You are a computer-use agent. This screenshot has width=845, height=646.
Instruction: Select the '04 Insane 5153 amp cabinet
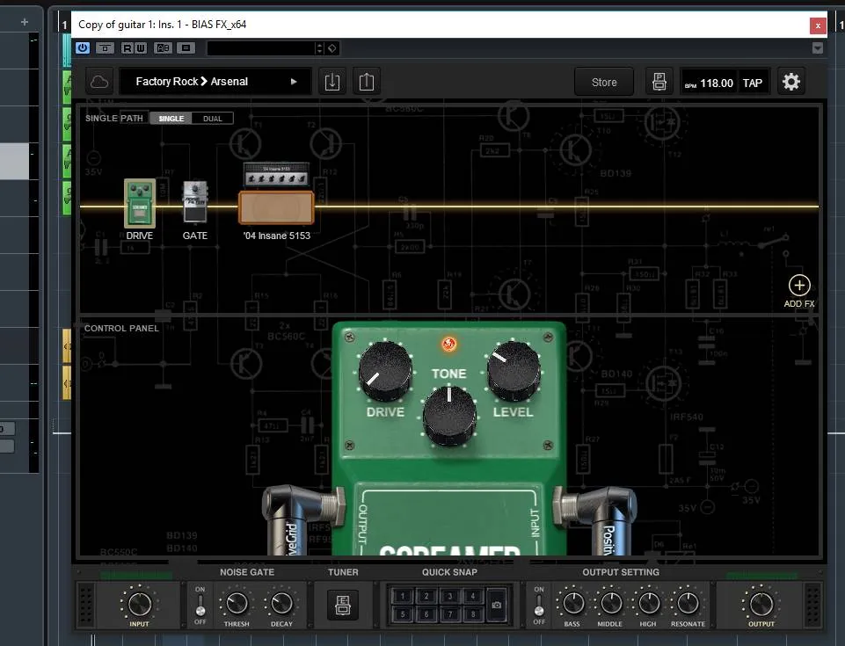point(276,207)
